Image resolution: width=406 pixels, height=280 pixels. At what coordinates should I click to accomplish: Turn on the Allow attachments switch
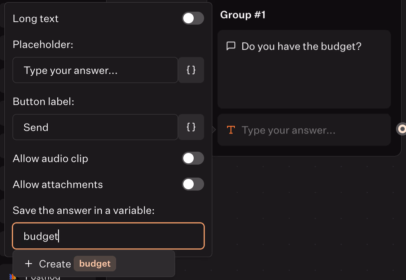pyautogui.click(x=193, y=185)
